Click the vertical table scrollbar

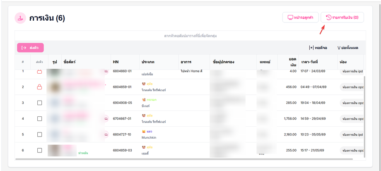(365, 117)
